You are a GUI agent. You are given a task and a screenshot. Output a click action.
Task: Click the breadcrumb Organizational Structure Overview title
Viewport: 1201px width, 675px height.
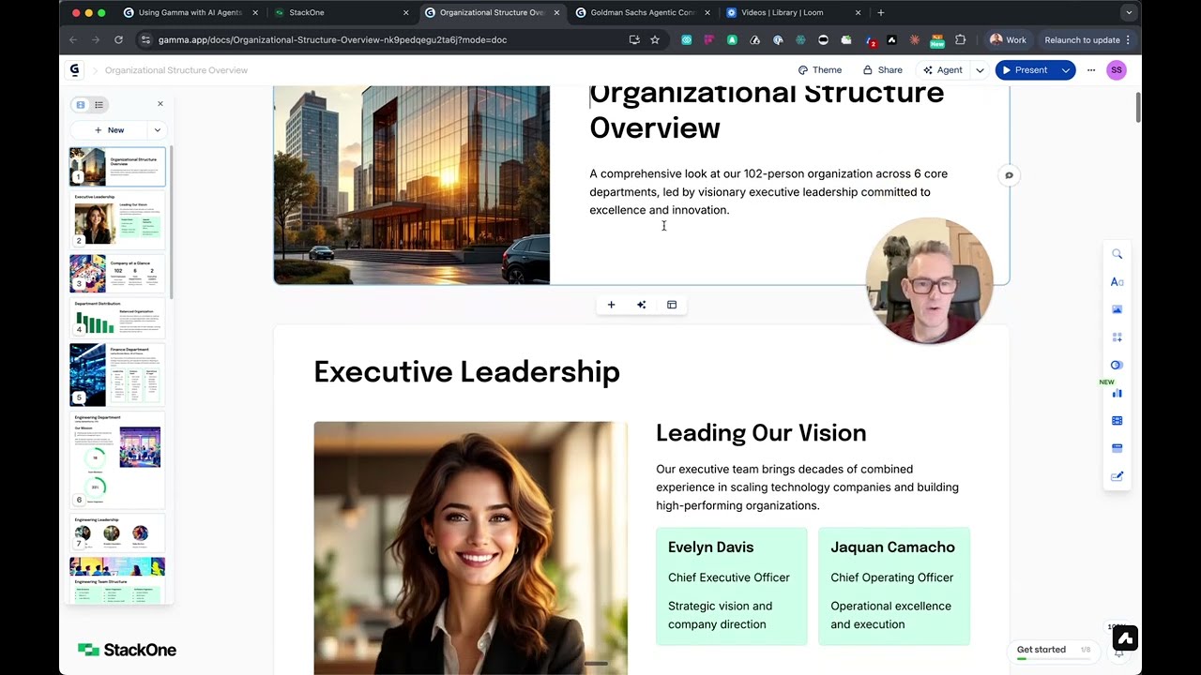click(x=176, y=70)
